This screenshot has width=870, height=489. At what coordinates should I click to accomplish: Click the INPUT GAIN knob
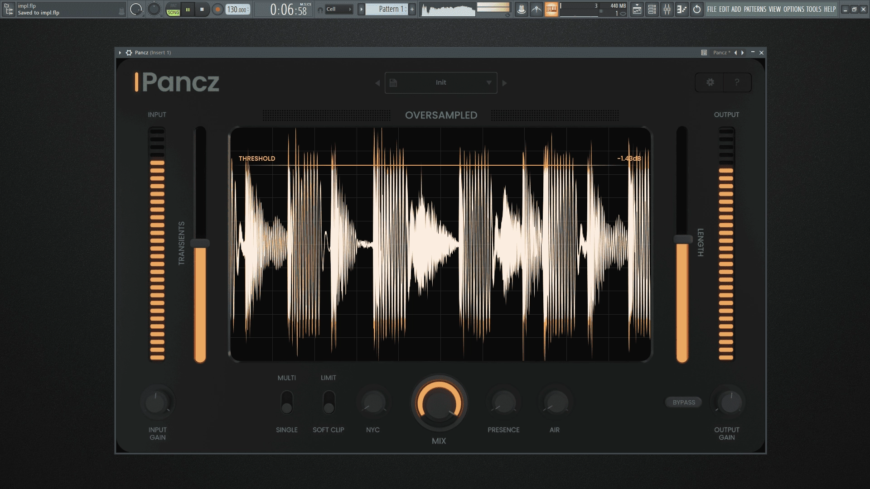pyautogui.click(x=157, y=403)
